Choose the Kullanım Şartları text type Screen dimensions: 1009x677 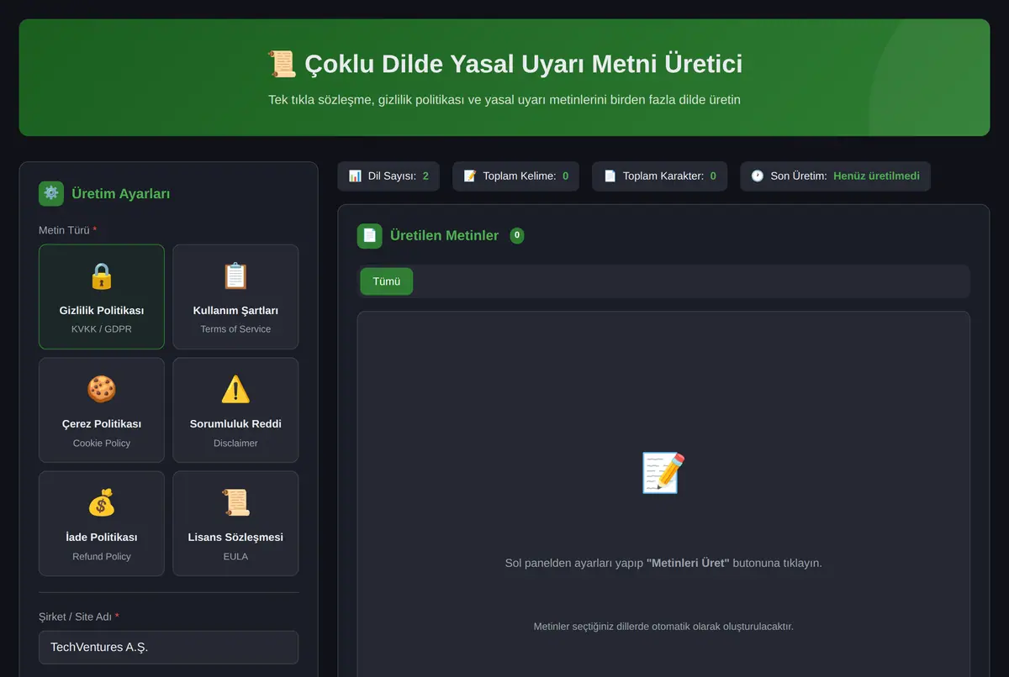click(235, 297)
